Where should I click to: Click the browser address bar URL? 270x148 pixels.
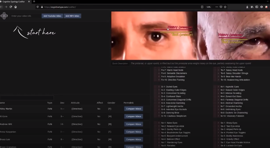[x=60, y=7]
